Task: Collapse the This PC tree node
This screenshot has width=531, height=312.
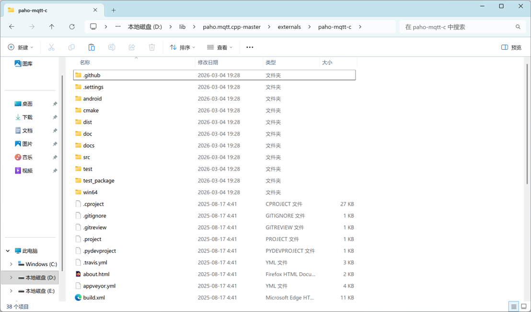Action: 8,251
